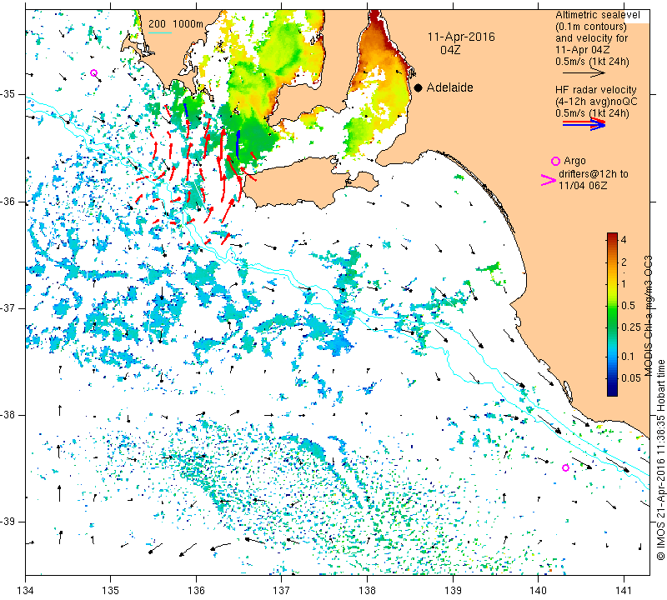Viewport: 667px width, 600px height.
Task: Click the '11/04 06Z' drifter time text
Action: 583,185
